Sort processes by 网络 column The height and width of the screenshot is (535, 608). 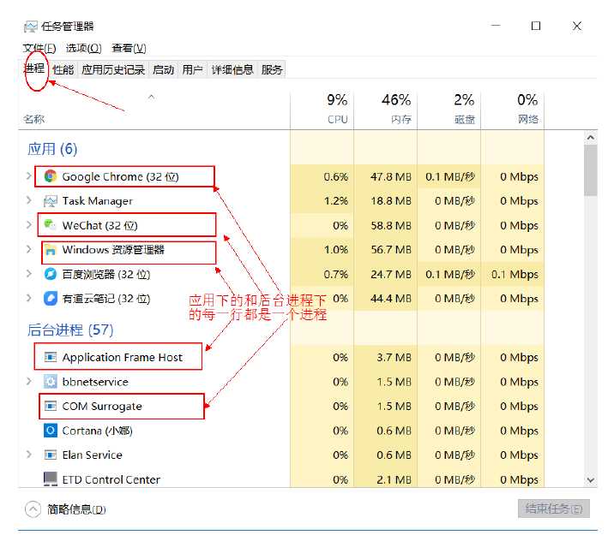click(x=513, y=110)
